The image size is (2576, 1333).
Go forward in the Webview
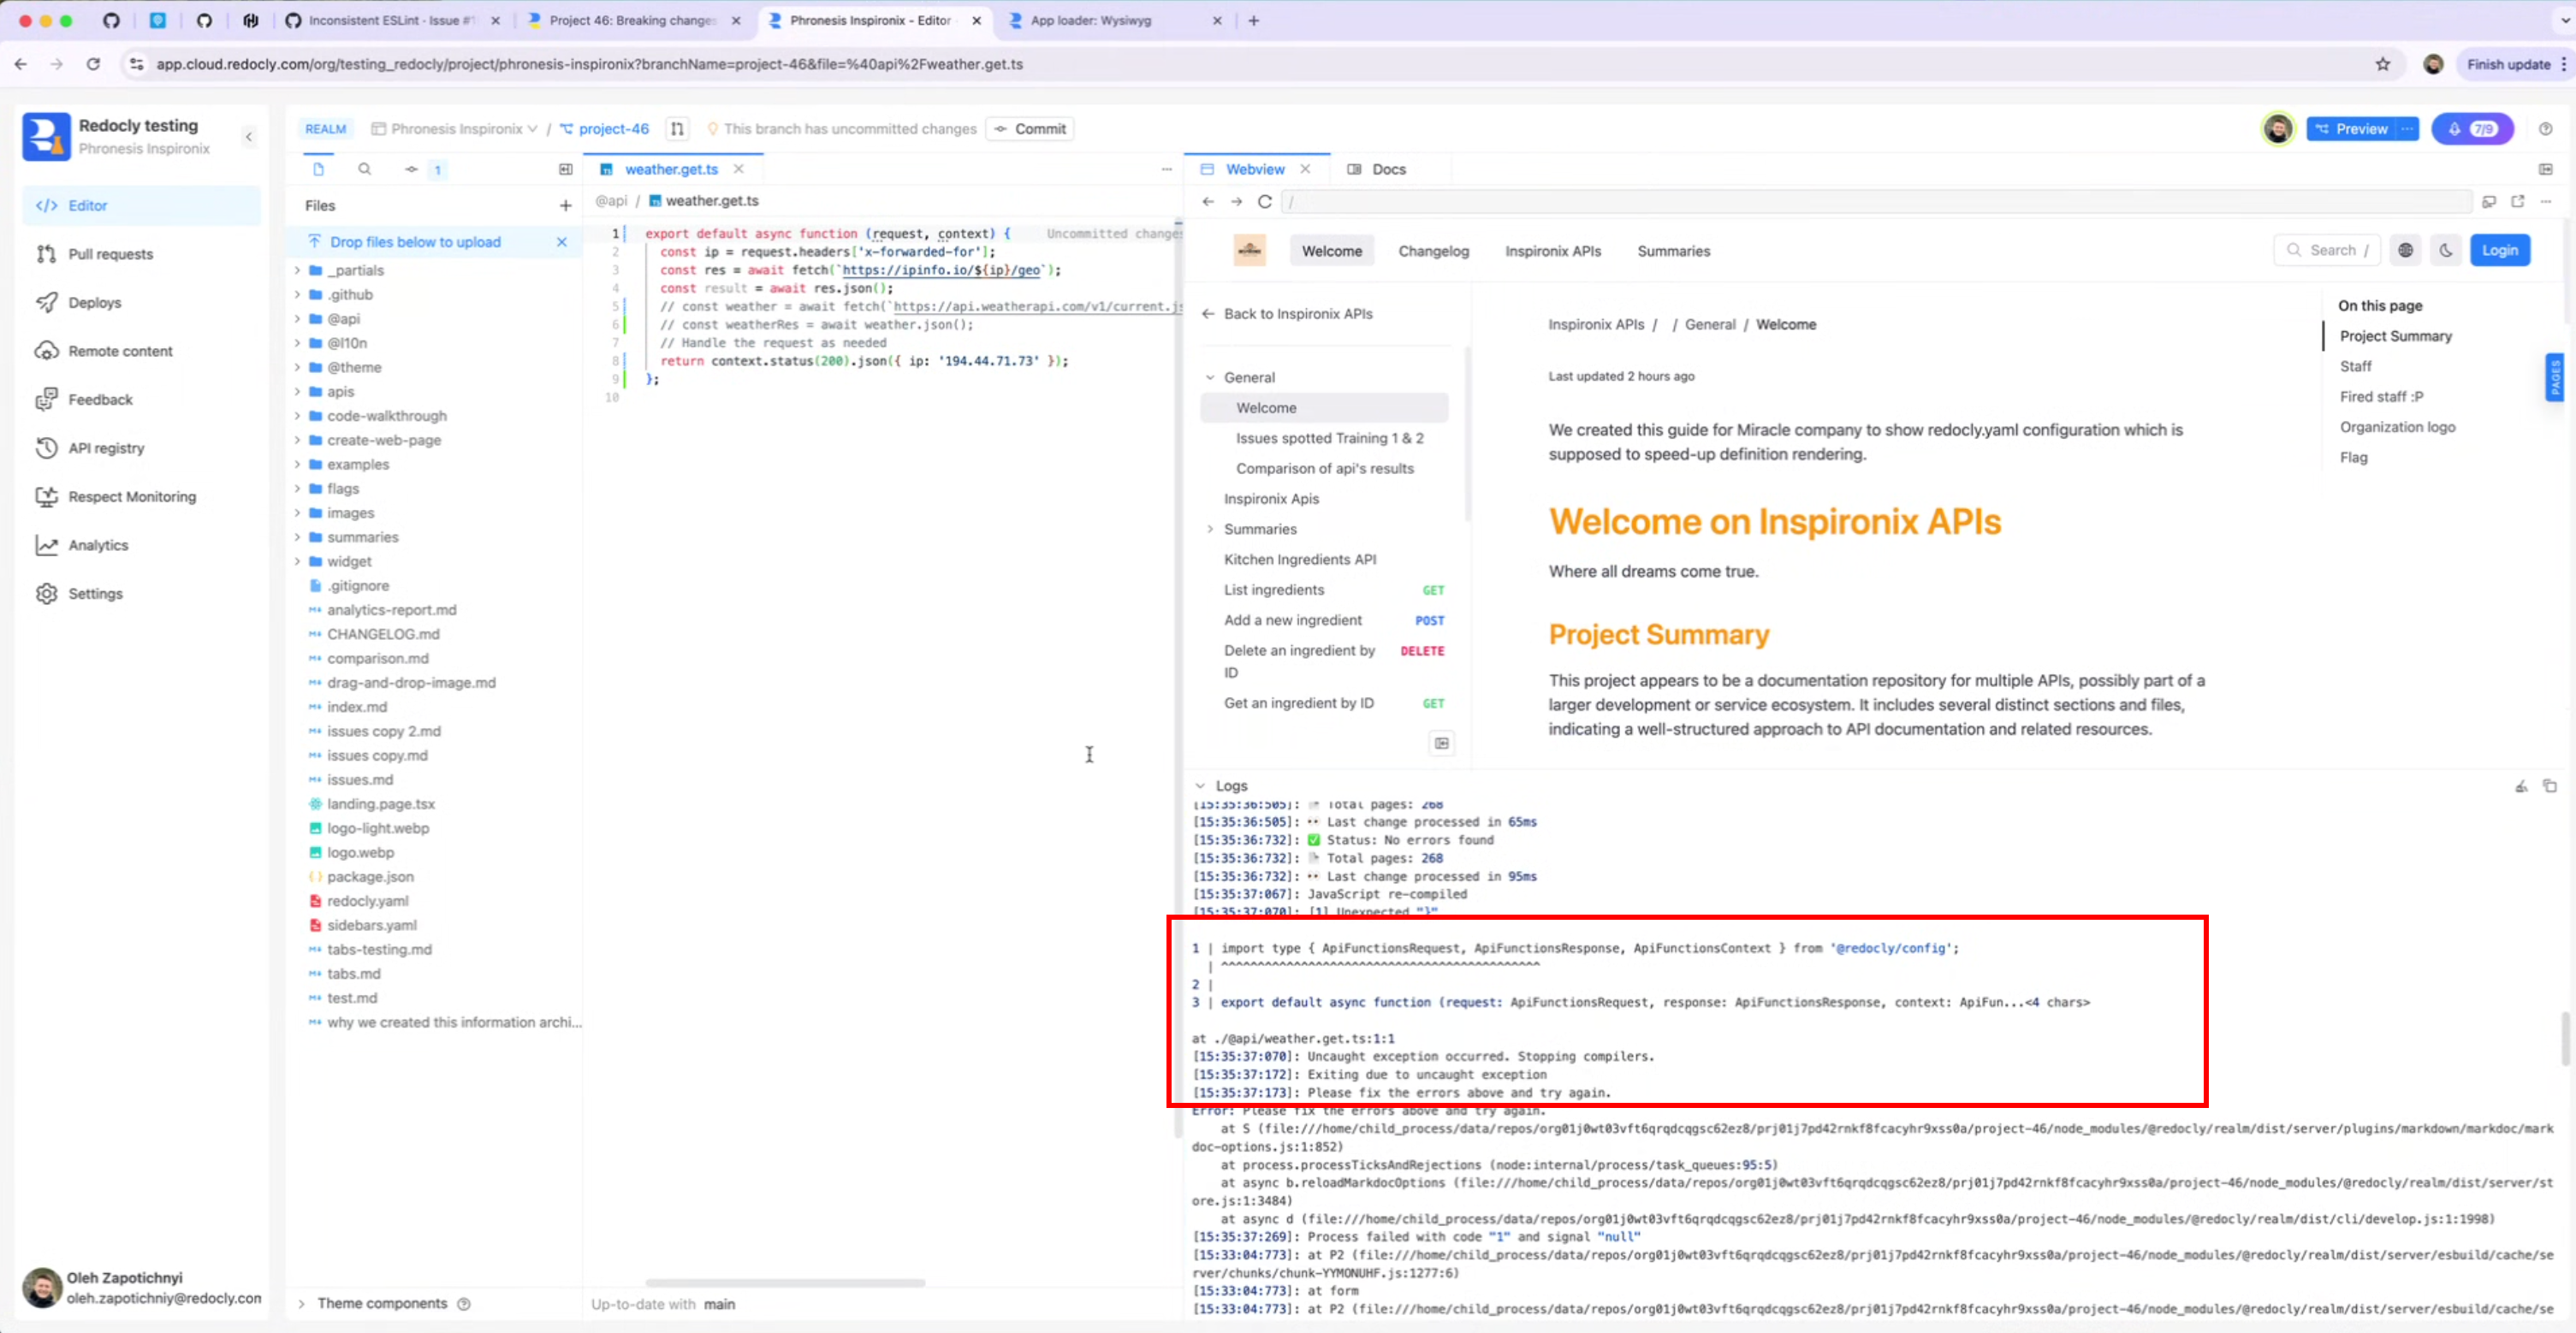coord(1236,201)
